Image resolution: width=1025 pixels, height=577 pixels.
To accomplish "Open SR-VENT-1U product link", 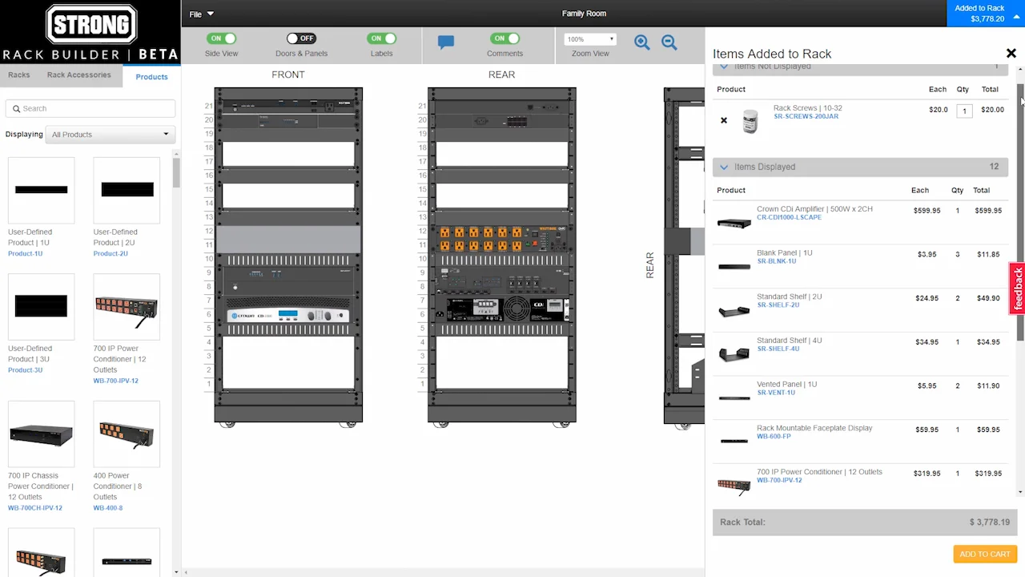I will (776, 393).
